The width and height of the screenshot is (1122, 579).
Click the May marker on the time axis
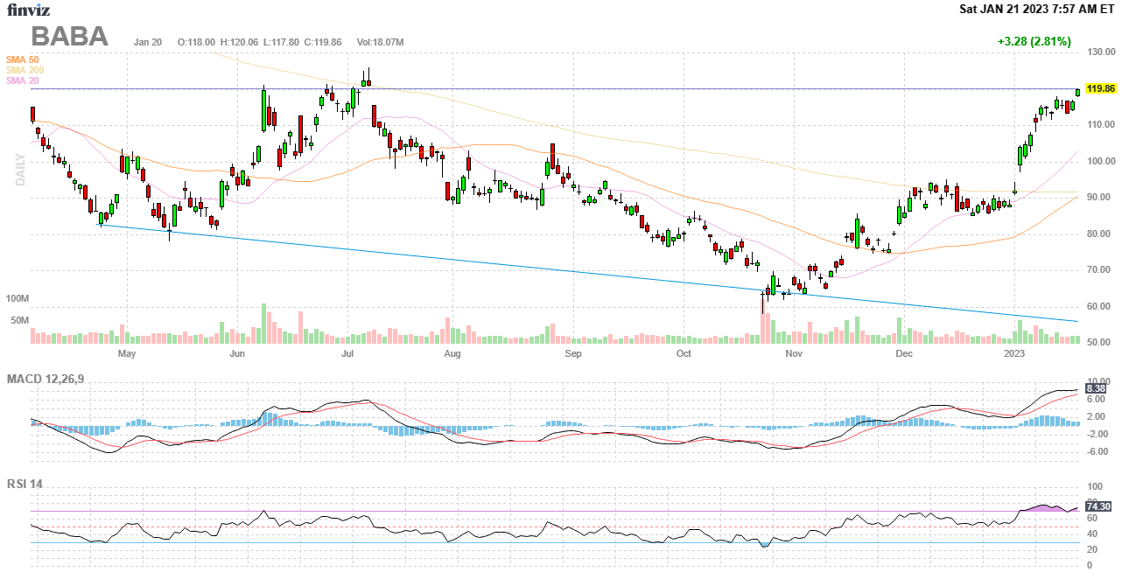coord(127,354)
